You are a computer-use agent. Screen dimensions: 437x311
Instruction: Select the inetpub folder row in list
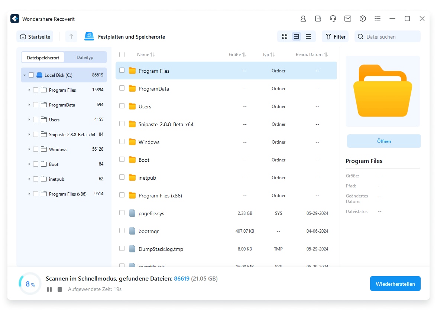(226, 178)
